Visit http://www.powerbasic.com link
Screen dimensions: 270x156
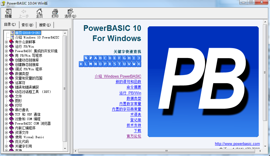tap(237, 144)
